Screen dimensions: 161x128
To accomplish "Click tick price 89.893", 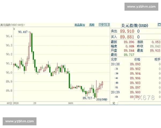I will (x=135, y=64).
